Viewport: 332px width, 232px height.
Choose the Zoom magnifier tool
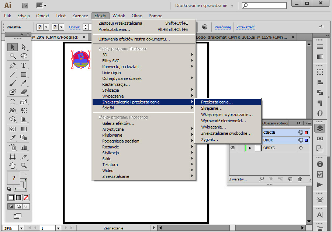[24, 165]
